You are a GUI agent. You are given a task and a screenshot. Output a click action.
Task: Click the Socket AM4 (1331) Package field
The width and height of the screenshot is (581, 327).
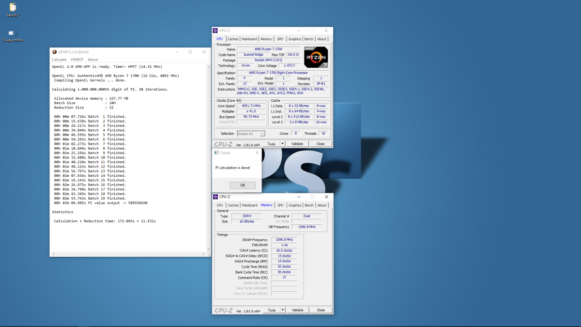pos(268,60)
